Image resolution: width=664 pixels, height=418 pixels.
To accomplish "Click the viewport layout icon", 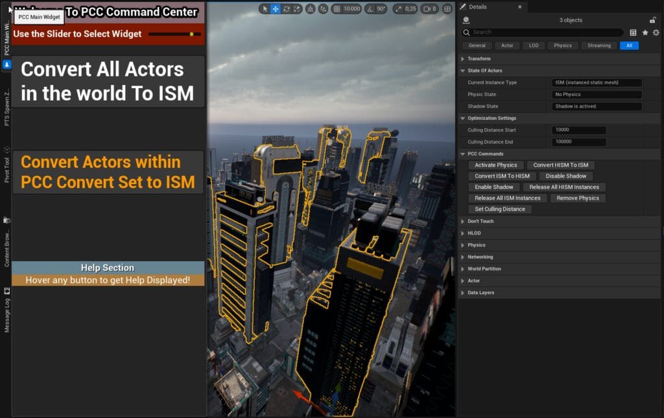I will click(x=447, y=9).
